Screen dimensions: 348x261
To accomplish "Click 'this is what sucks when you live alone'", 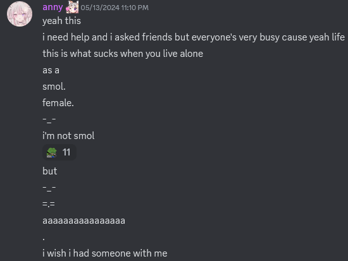I will point(123,54).
